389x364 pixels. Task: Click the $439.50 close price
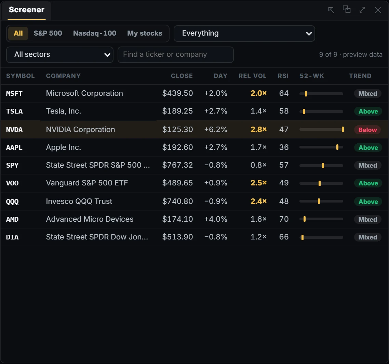177,93
